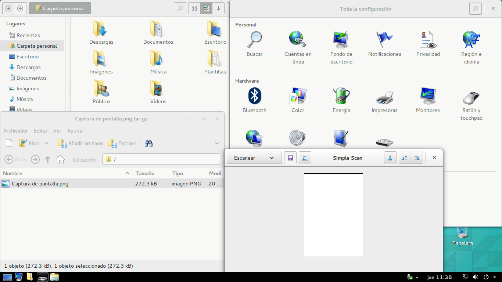
Task: Select Captura de pantalla.png row
Action: (112, 184)
